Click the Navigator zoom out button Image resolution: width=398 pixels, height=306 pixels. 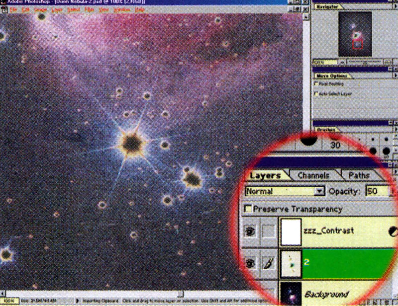[343, 62]
